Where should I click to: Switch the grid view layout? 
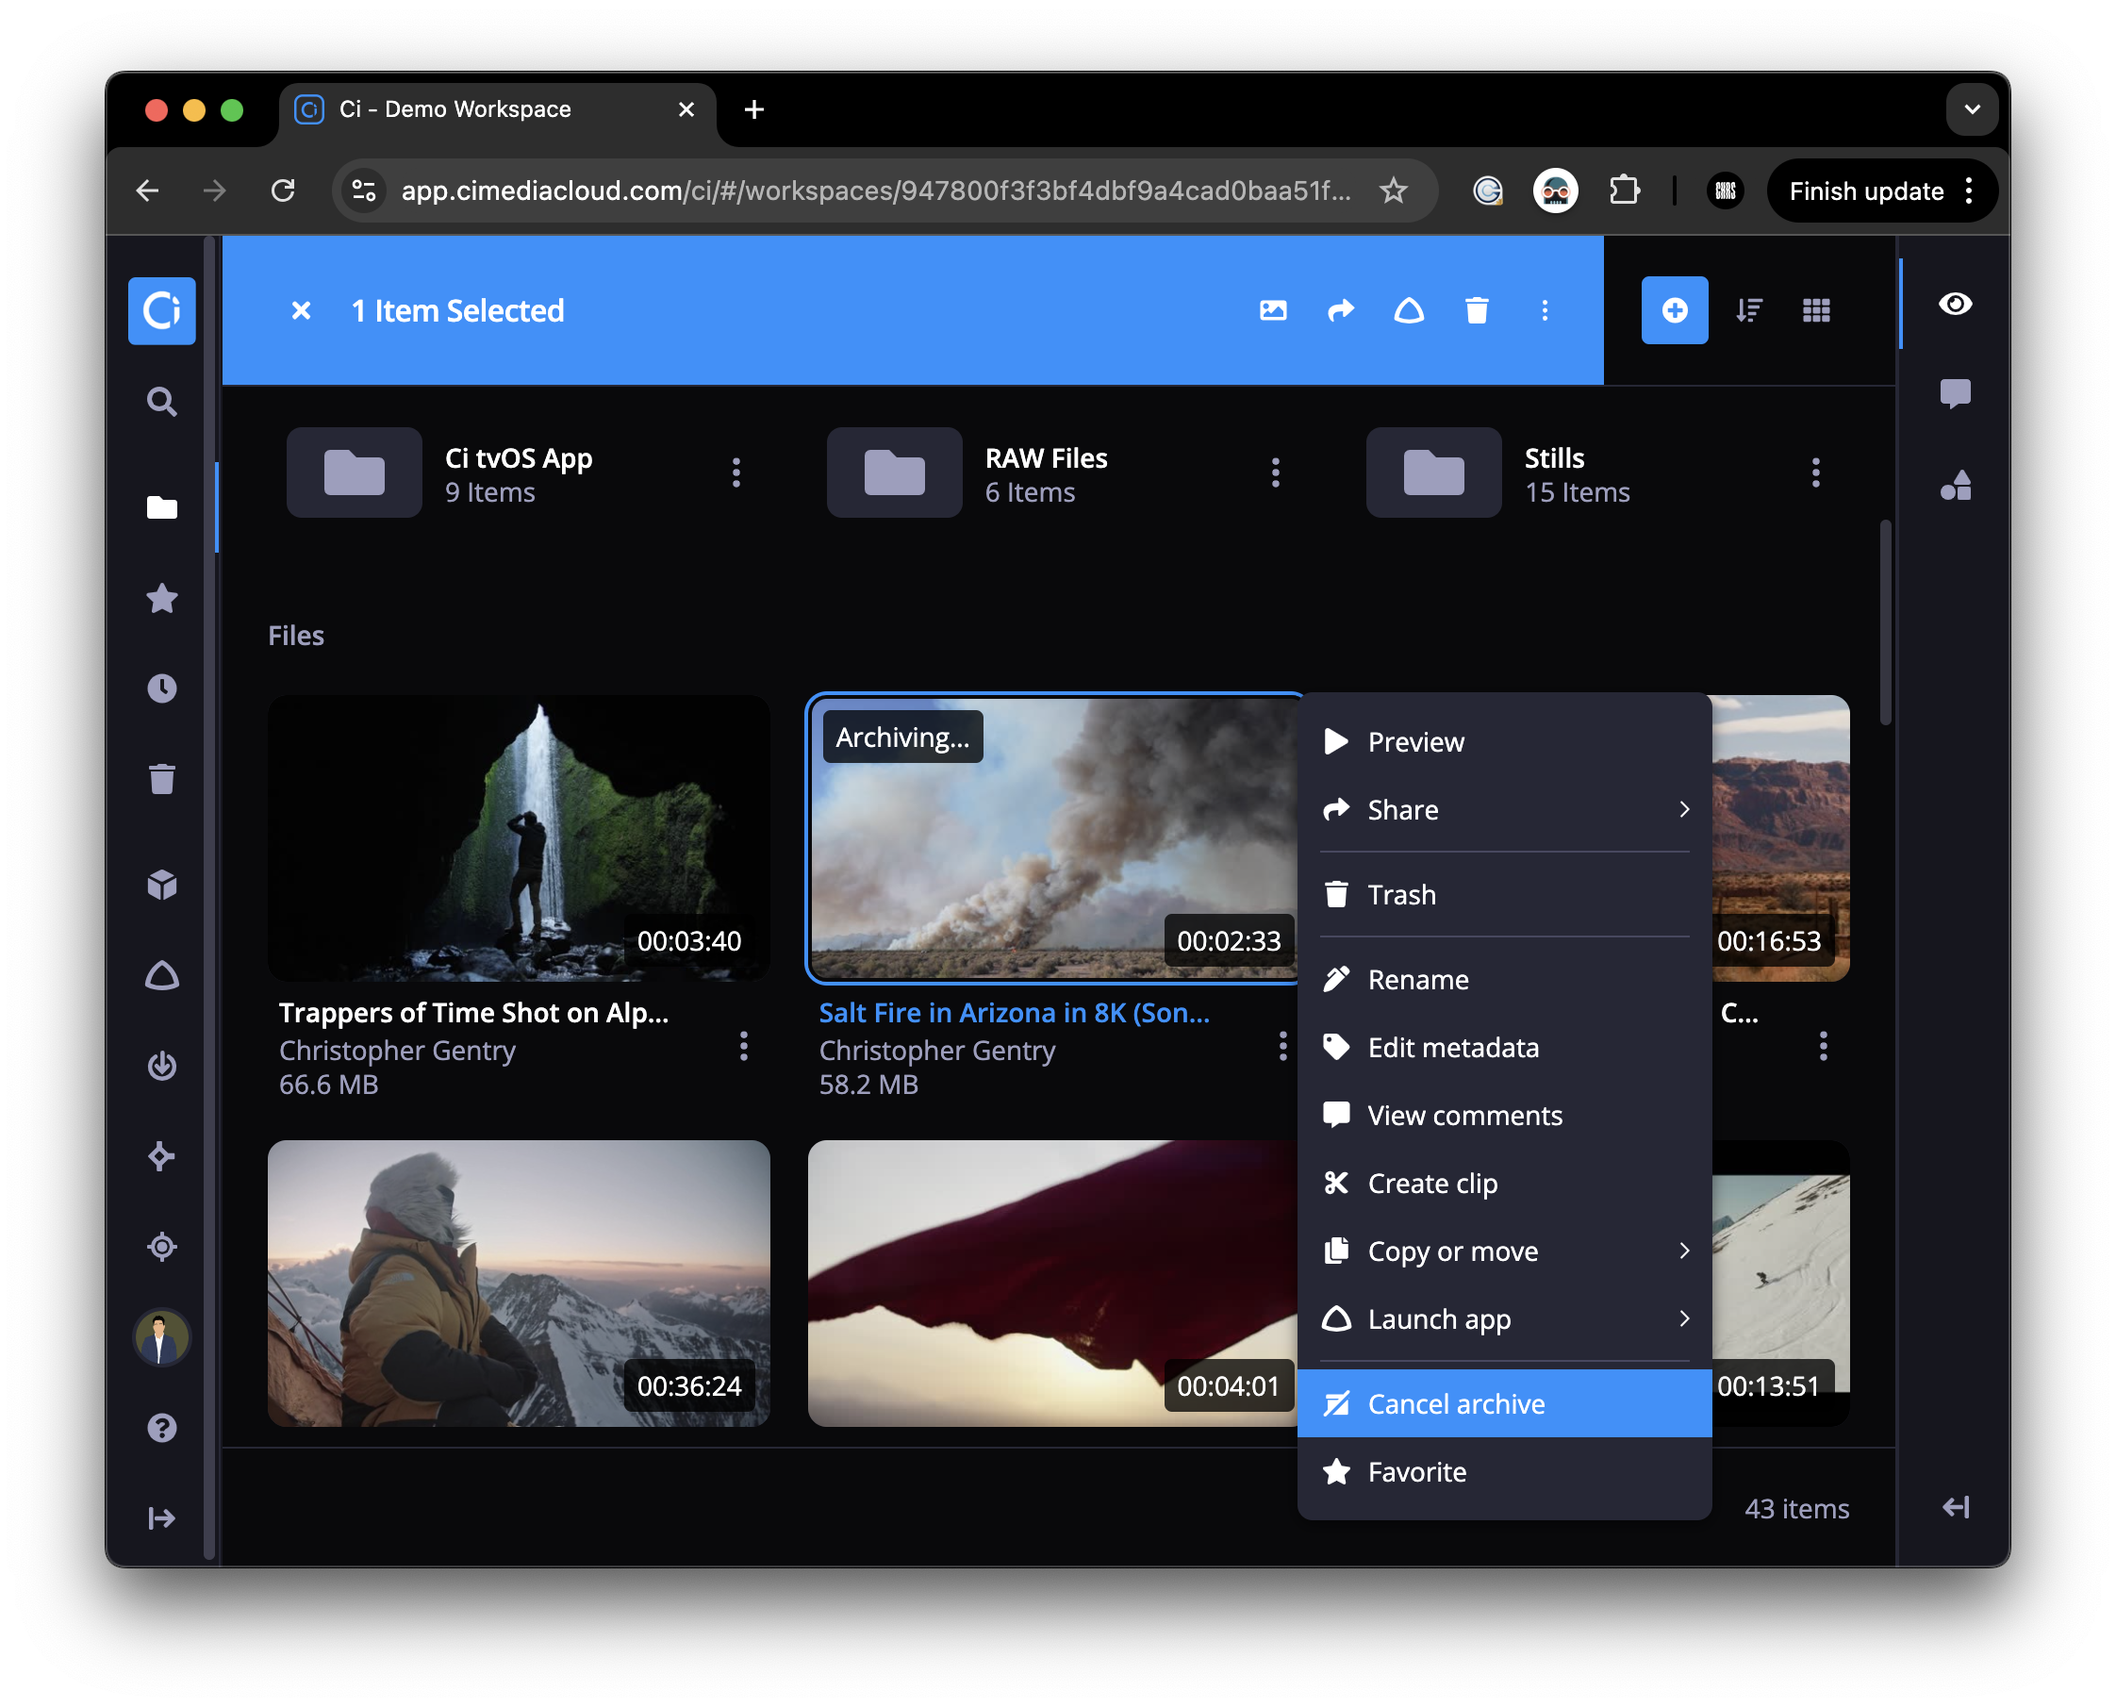tap(1815, 310)
